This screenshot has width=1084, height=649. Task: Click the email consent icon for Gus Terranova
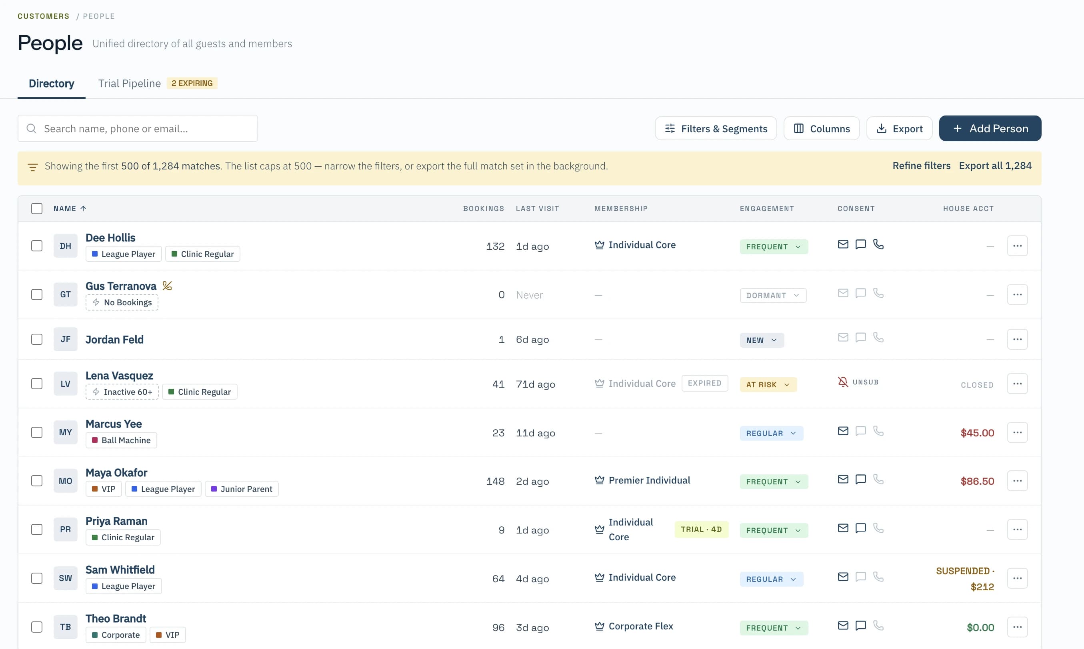click(843, 293)
